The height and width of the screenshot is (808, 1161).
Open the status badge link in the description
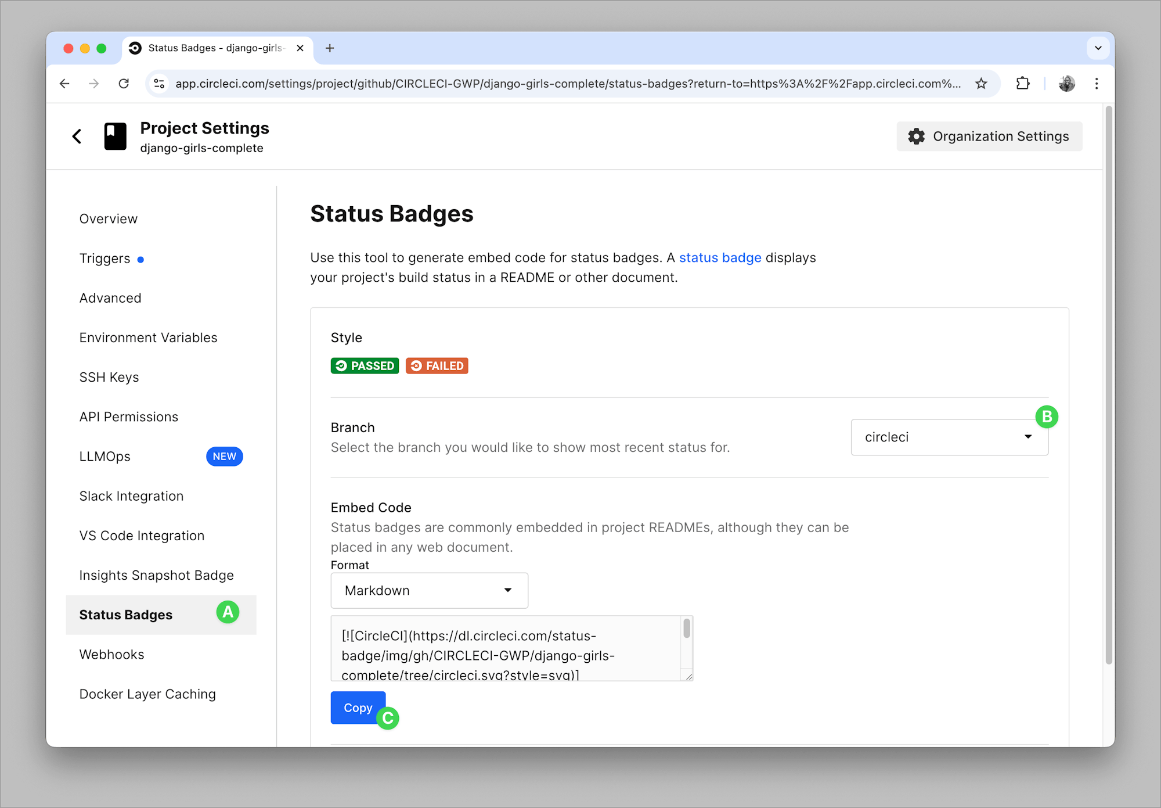click(x=720, y=257)
